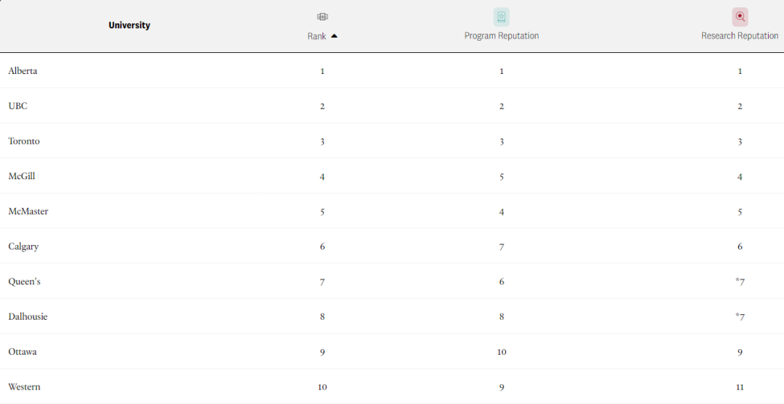This screenshot has height=404, width=784.
Task: Click Queen's Research Reputation value *7
Action: 740,281
